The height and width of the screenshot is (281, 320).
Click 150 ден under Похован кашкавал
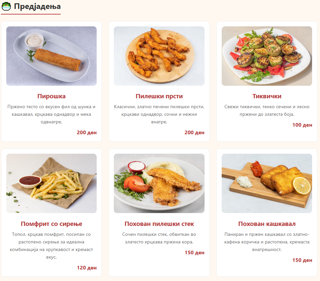click(302, 260)
